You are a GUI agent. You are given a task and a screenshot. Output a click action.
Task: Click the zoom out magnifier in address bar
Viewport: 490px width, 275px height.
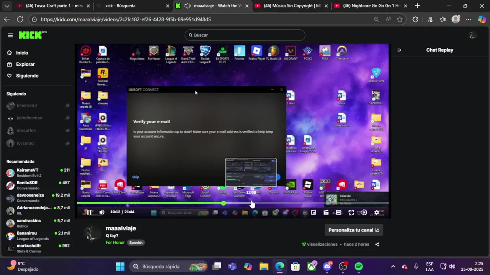(377, 19)
